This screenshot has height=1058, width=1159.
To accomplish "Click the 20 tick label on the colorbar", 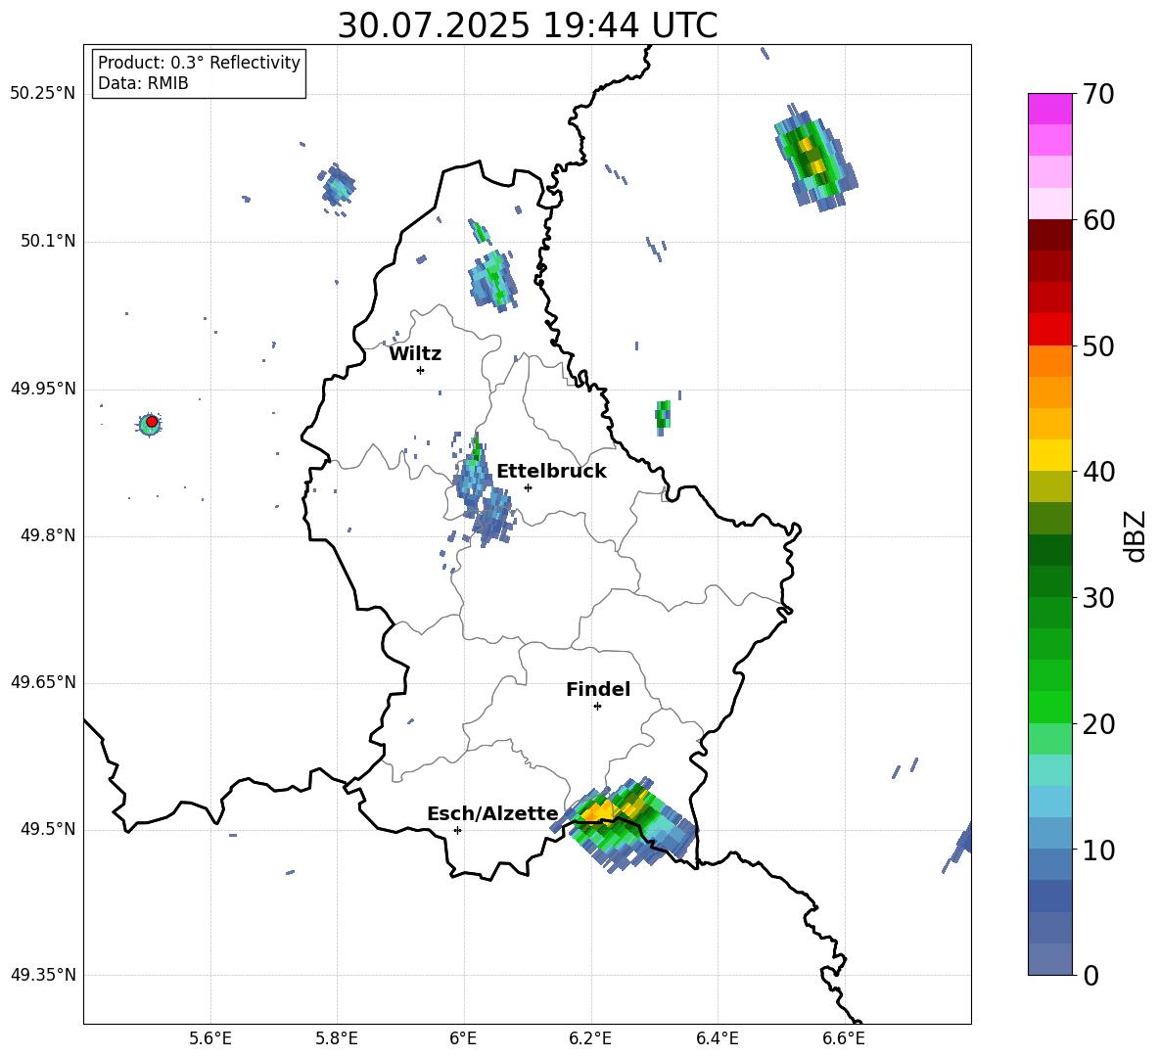I will point(1098,724).
